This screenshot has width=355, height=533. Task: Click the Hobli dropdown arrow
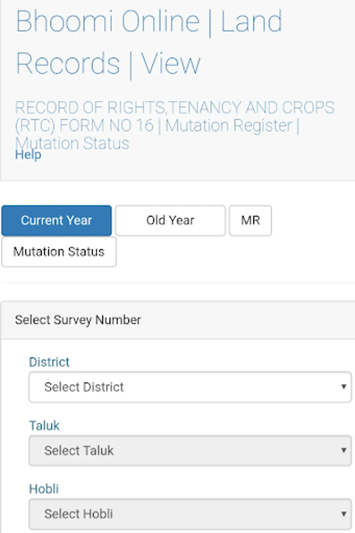(344, 514)
